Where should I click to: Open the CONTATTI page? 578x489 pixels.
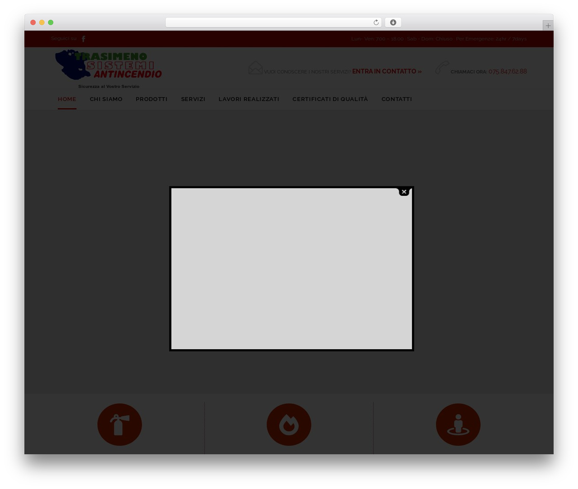tap(396, 99)
